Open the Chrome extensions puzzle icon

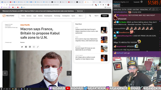tap(103, 5)
